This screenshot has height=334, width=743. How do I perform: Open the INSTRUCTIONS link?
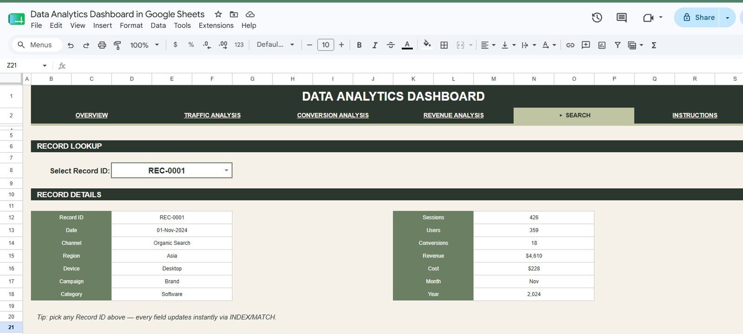[x=695, y=115]
